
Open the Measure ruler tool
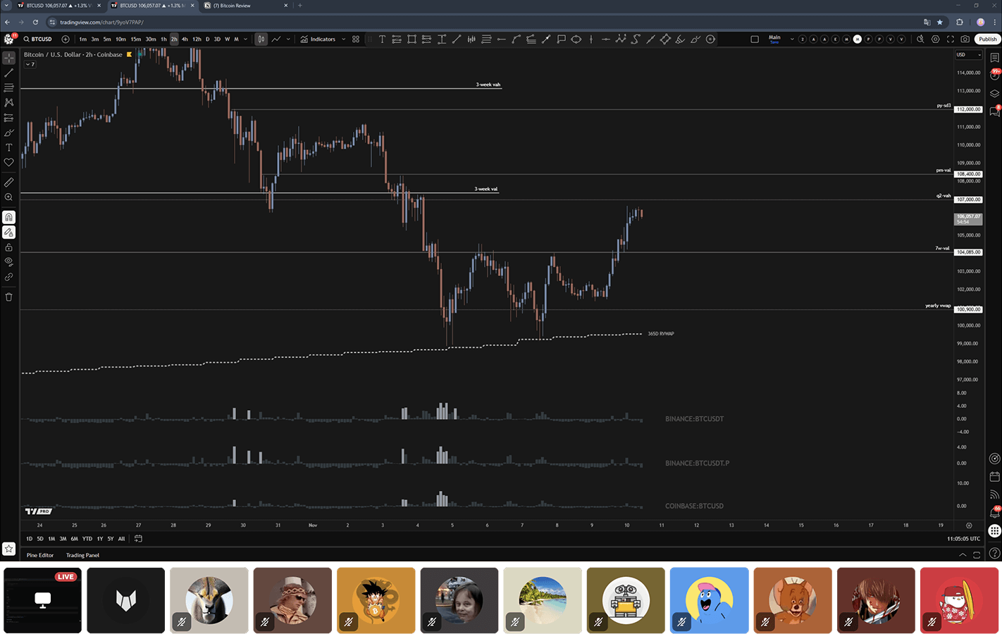(x=9, y=182)
